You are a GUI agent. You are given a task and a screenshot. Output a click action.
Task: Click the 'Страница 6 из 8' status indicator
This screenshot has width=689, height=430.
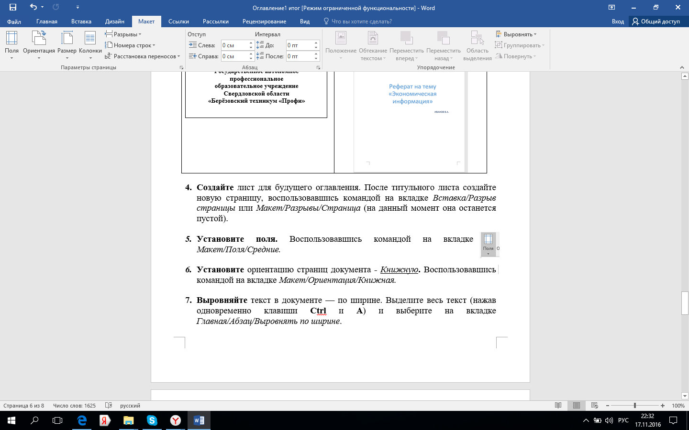click(24, 406)
